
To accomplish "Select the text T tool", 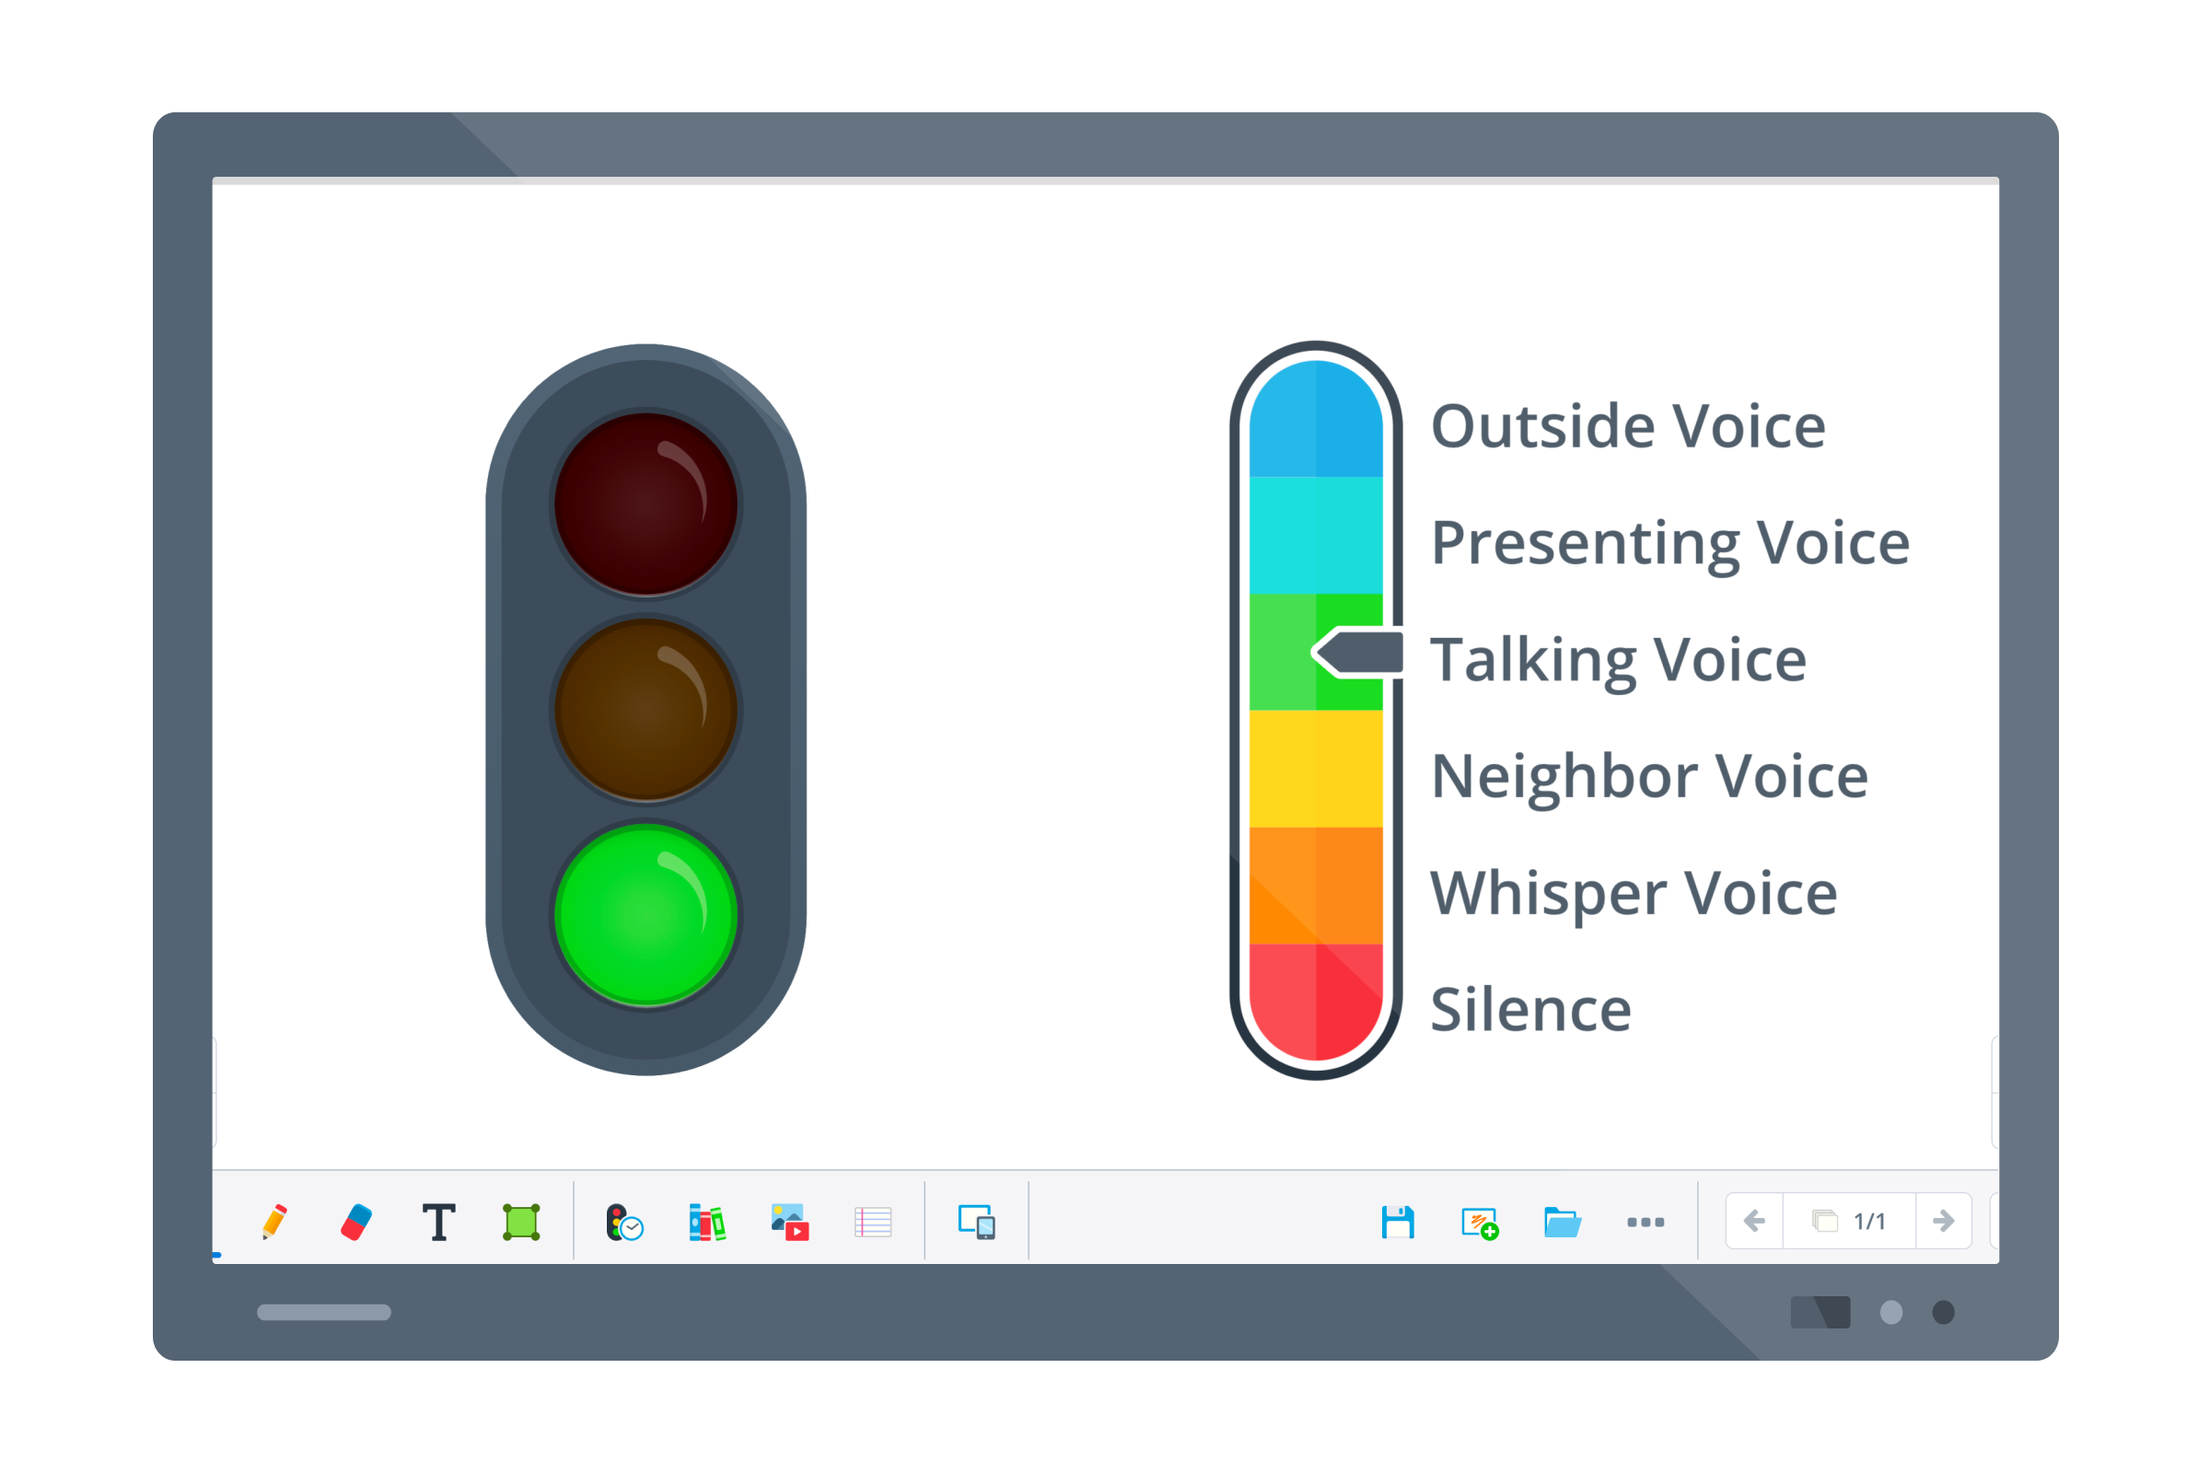I will pos(439,1223).
